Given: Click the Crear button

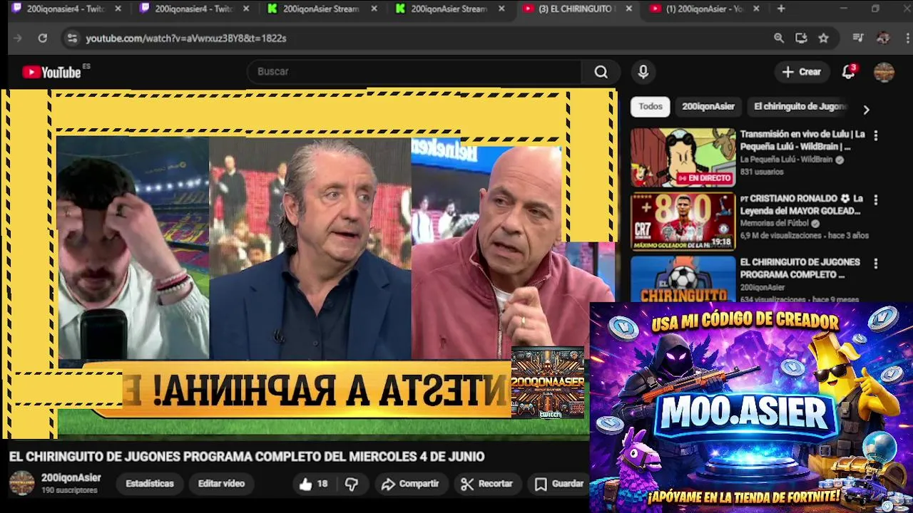Looking at the screenshot, I should (x=801, y=72).
